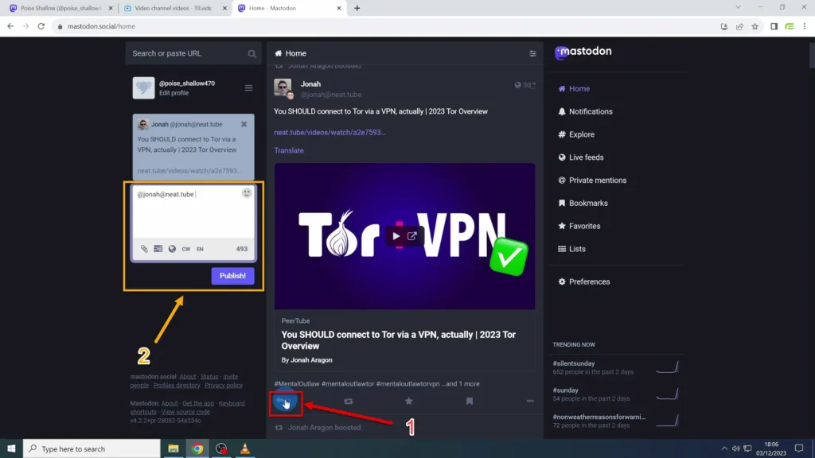Open Windows Start menu
The image size is (815, 458).
[x=11, y=448]
